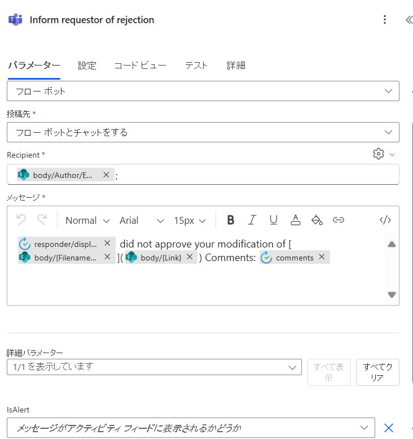The image size is (413, 439).
Task: Toggle italic formatting
Action: pyautogui.click(x=252, y=220)
